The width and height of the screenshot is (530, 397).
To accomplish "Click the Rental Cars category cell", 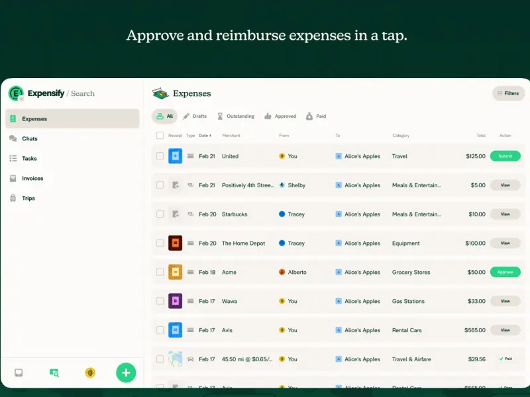I will [x=407, y=330].
